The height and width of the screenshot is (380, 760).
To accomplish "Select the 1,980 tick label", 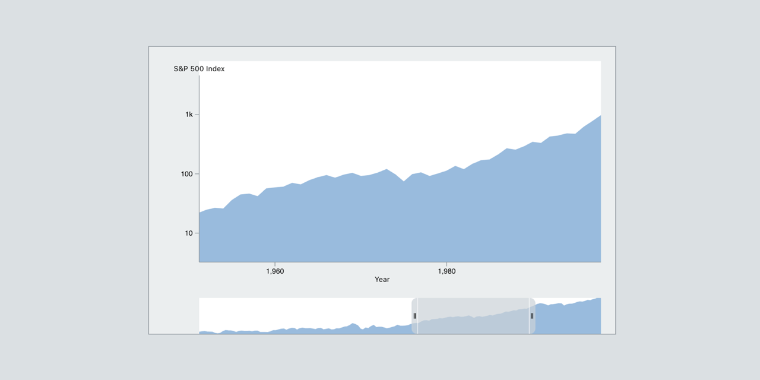I will pos(447,271).
